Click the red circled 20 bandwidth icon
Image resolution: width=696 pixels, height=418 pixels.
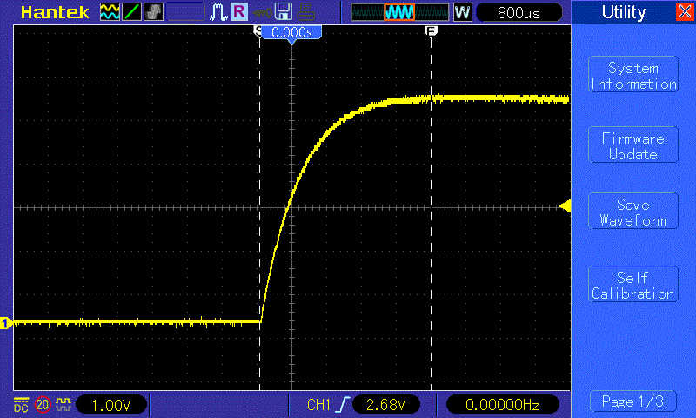click(x=42, y=405)
